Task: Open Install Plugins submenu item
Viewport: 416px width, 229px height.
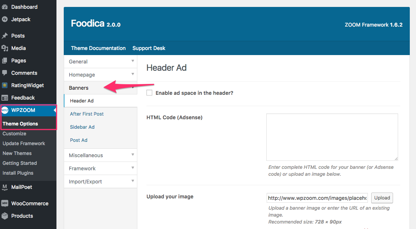Action: point(18,173)
